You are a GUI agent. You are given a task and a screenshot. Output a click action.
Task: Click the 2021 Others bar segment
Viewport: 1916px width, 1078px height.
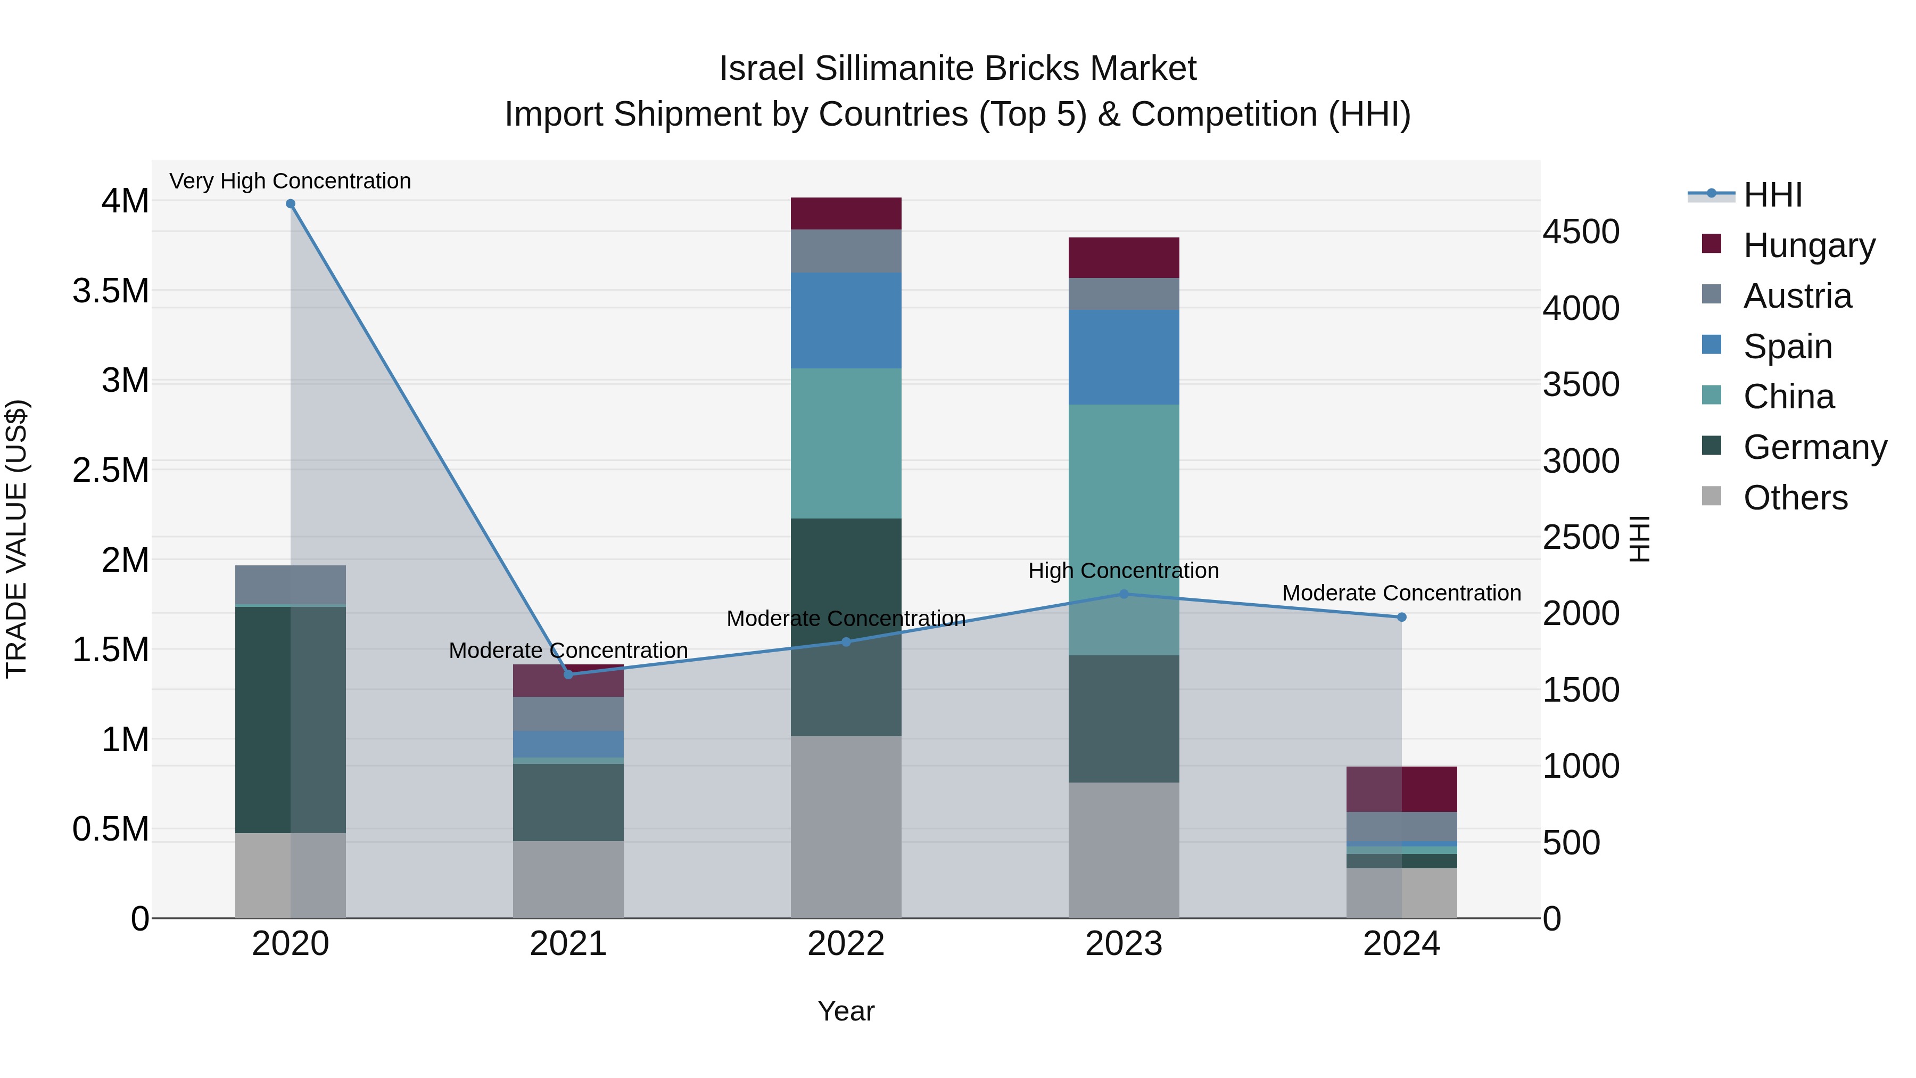(x=568, y=880)
